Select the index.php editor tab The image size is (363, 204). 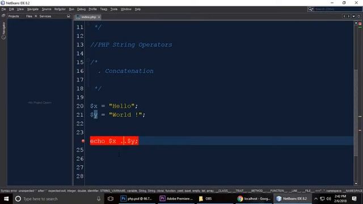(x=88, y=17)
